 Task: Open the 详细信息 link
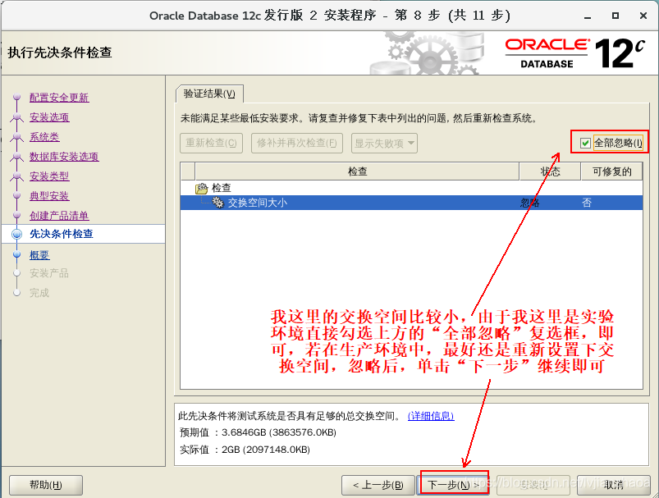(431, 416)
